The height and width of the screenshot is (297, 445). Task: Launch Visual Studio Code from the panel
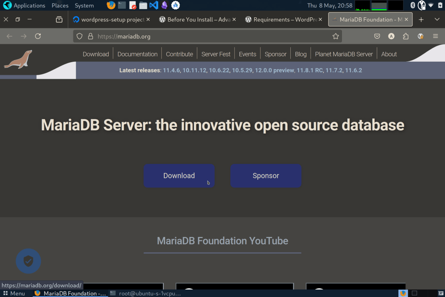[154, 5]
